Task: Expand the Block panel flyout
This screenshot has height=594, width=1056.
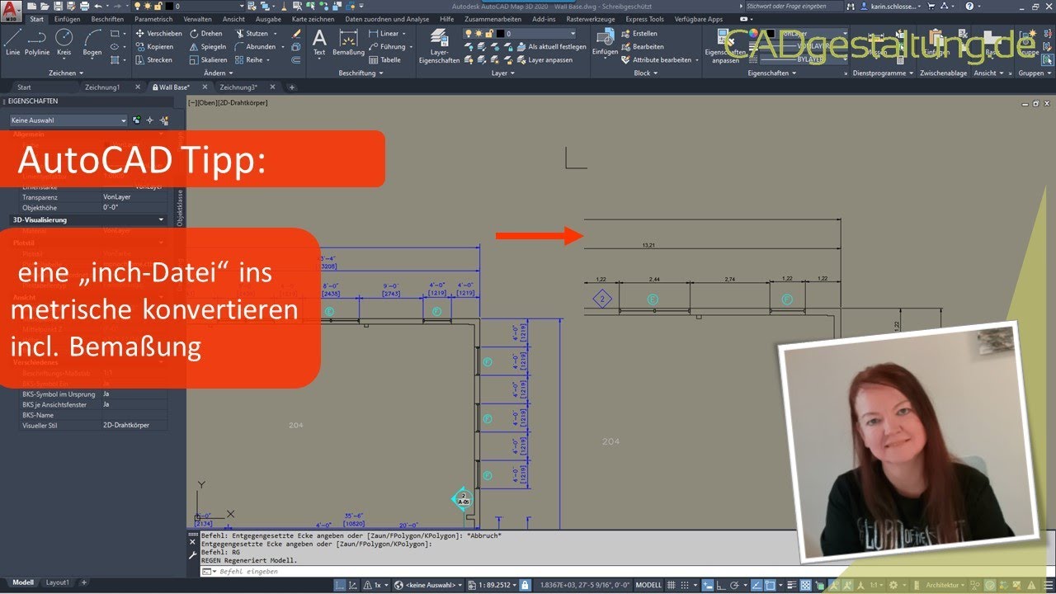Action: coord(644,73)
